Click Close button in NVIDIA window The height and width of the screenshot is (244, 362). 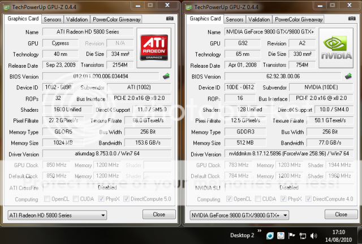pyautogui.click(x=341, y=215)
